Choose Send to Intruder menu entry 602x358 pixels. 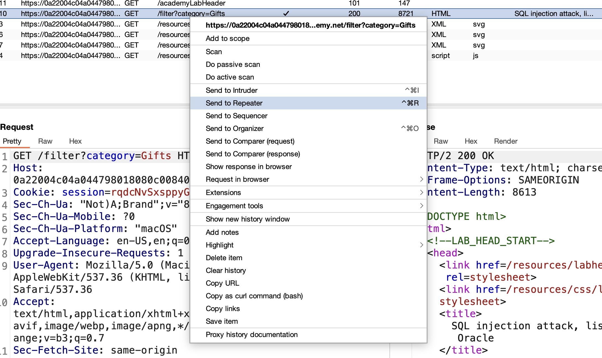(308, 90)
